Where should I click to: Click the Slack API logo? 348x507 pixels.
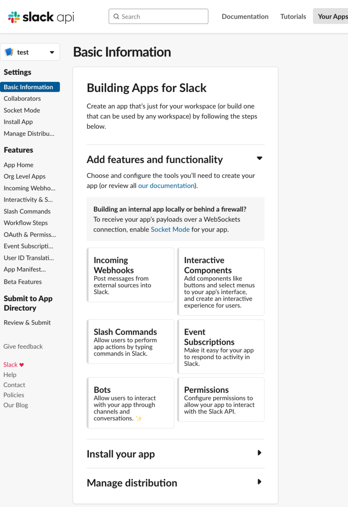[41, 17]
